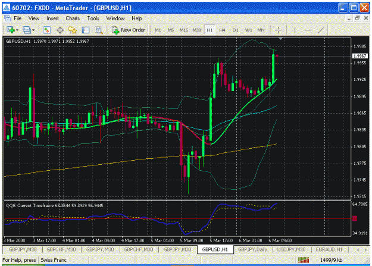The image size is (372, 266).
Task: Switch chart to H4 timeframe
Action: (222, 30)
